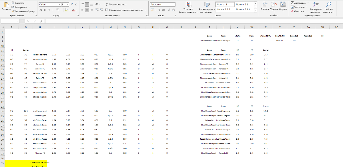Click the red font color swatch
343x167 pixels.
coord(73,10)
